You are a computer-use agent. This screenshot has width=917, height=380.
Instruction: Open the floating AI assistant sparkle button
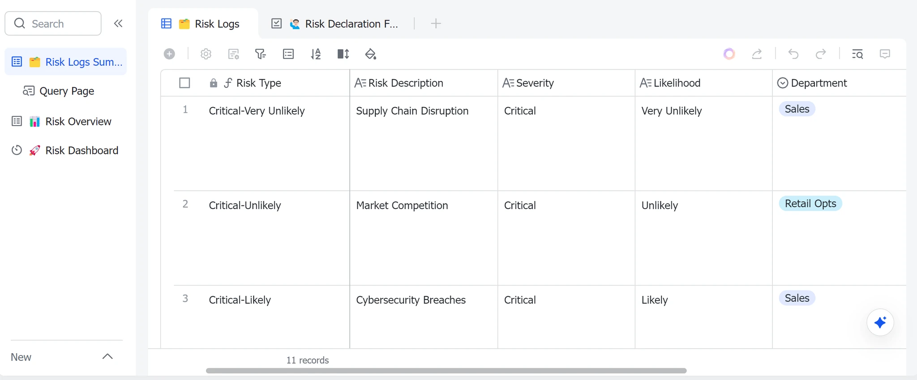[x=880, y=322]
